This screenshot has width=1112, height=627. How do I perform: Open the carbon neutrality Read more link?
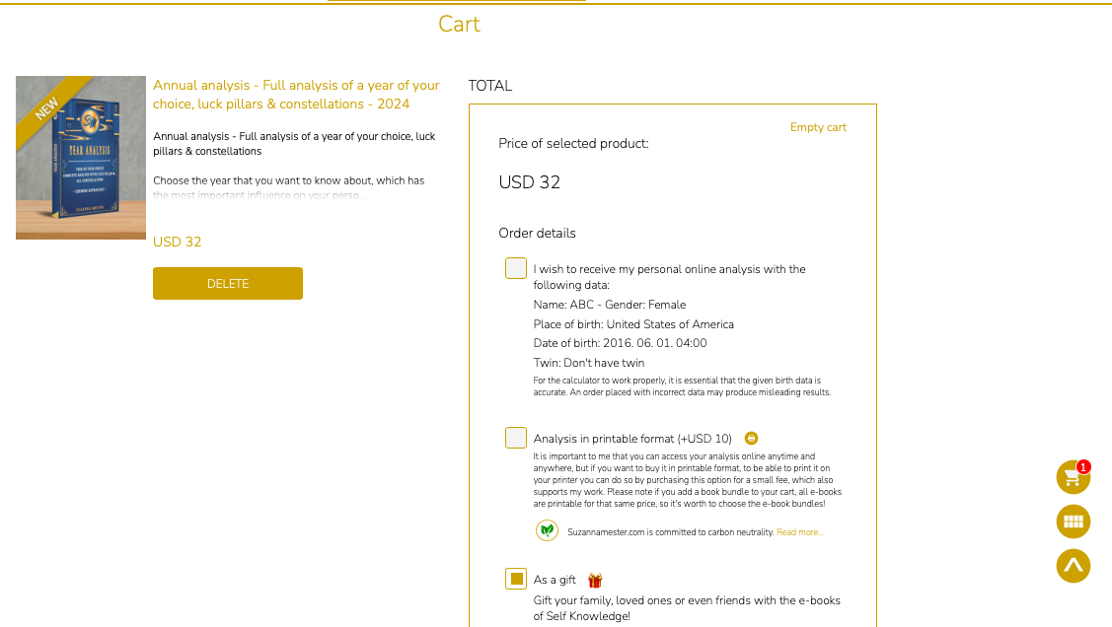click(799, 532)
